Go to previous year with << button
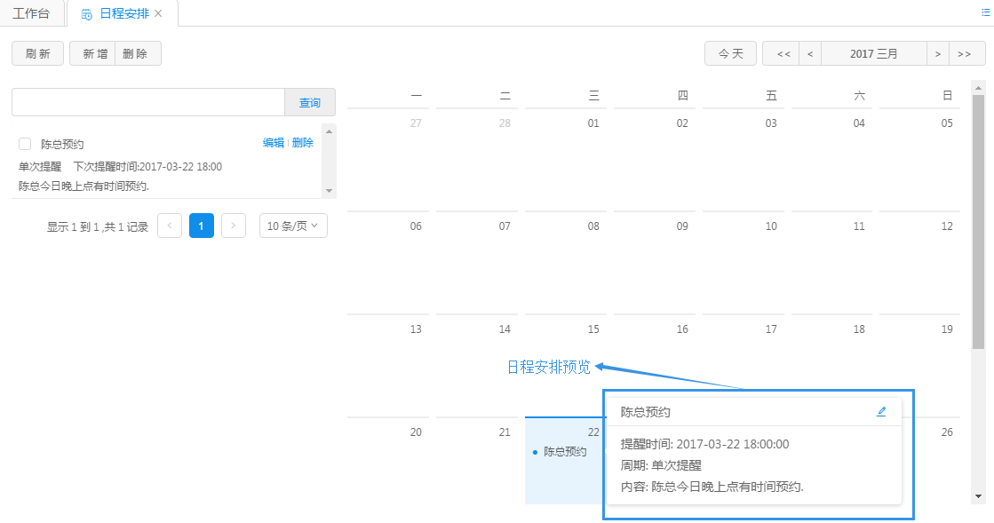The width and height of the screenshot is (994, 523). click(x=783, y=53)
